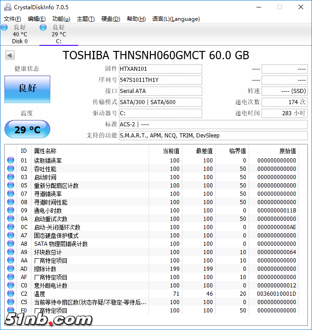Click the 序列号 serial number field

[x=160, y=80]
